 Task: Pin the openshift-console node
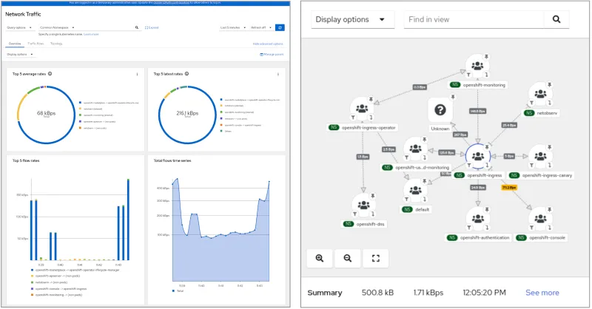(549, 209)
